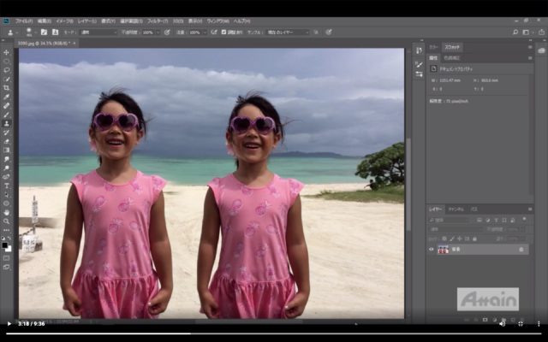Open the Photoshop search icon

click(515, 32)
